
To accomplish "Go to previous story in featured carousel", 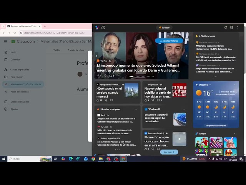I will point(96,55).
